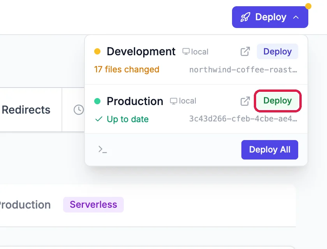The image size is (327, 249).
Task: Switch to the Redirects tab
Action: point(26,110)
